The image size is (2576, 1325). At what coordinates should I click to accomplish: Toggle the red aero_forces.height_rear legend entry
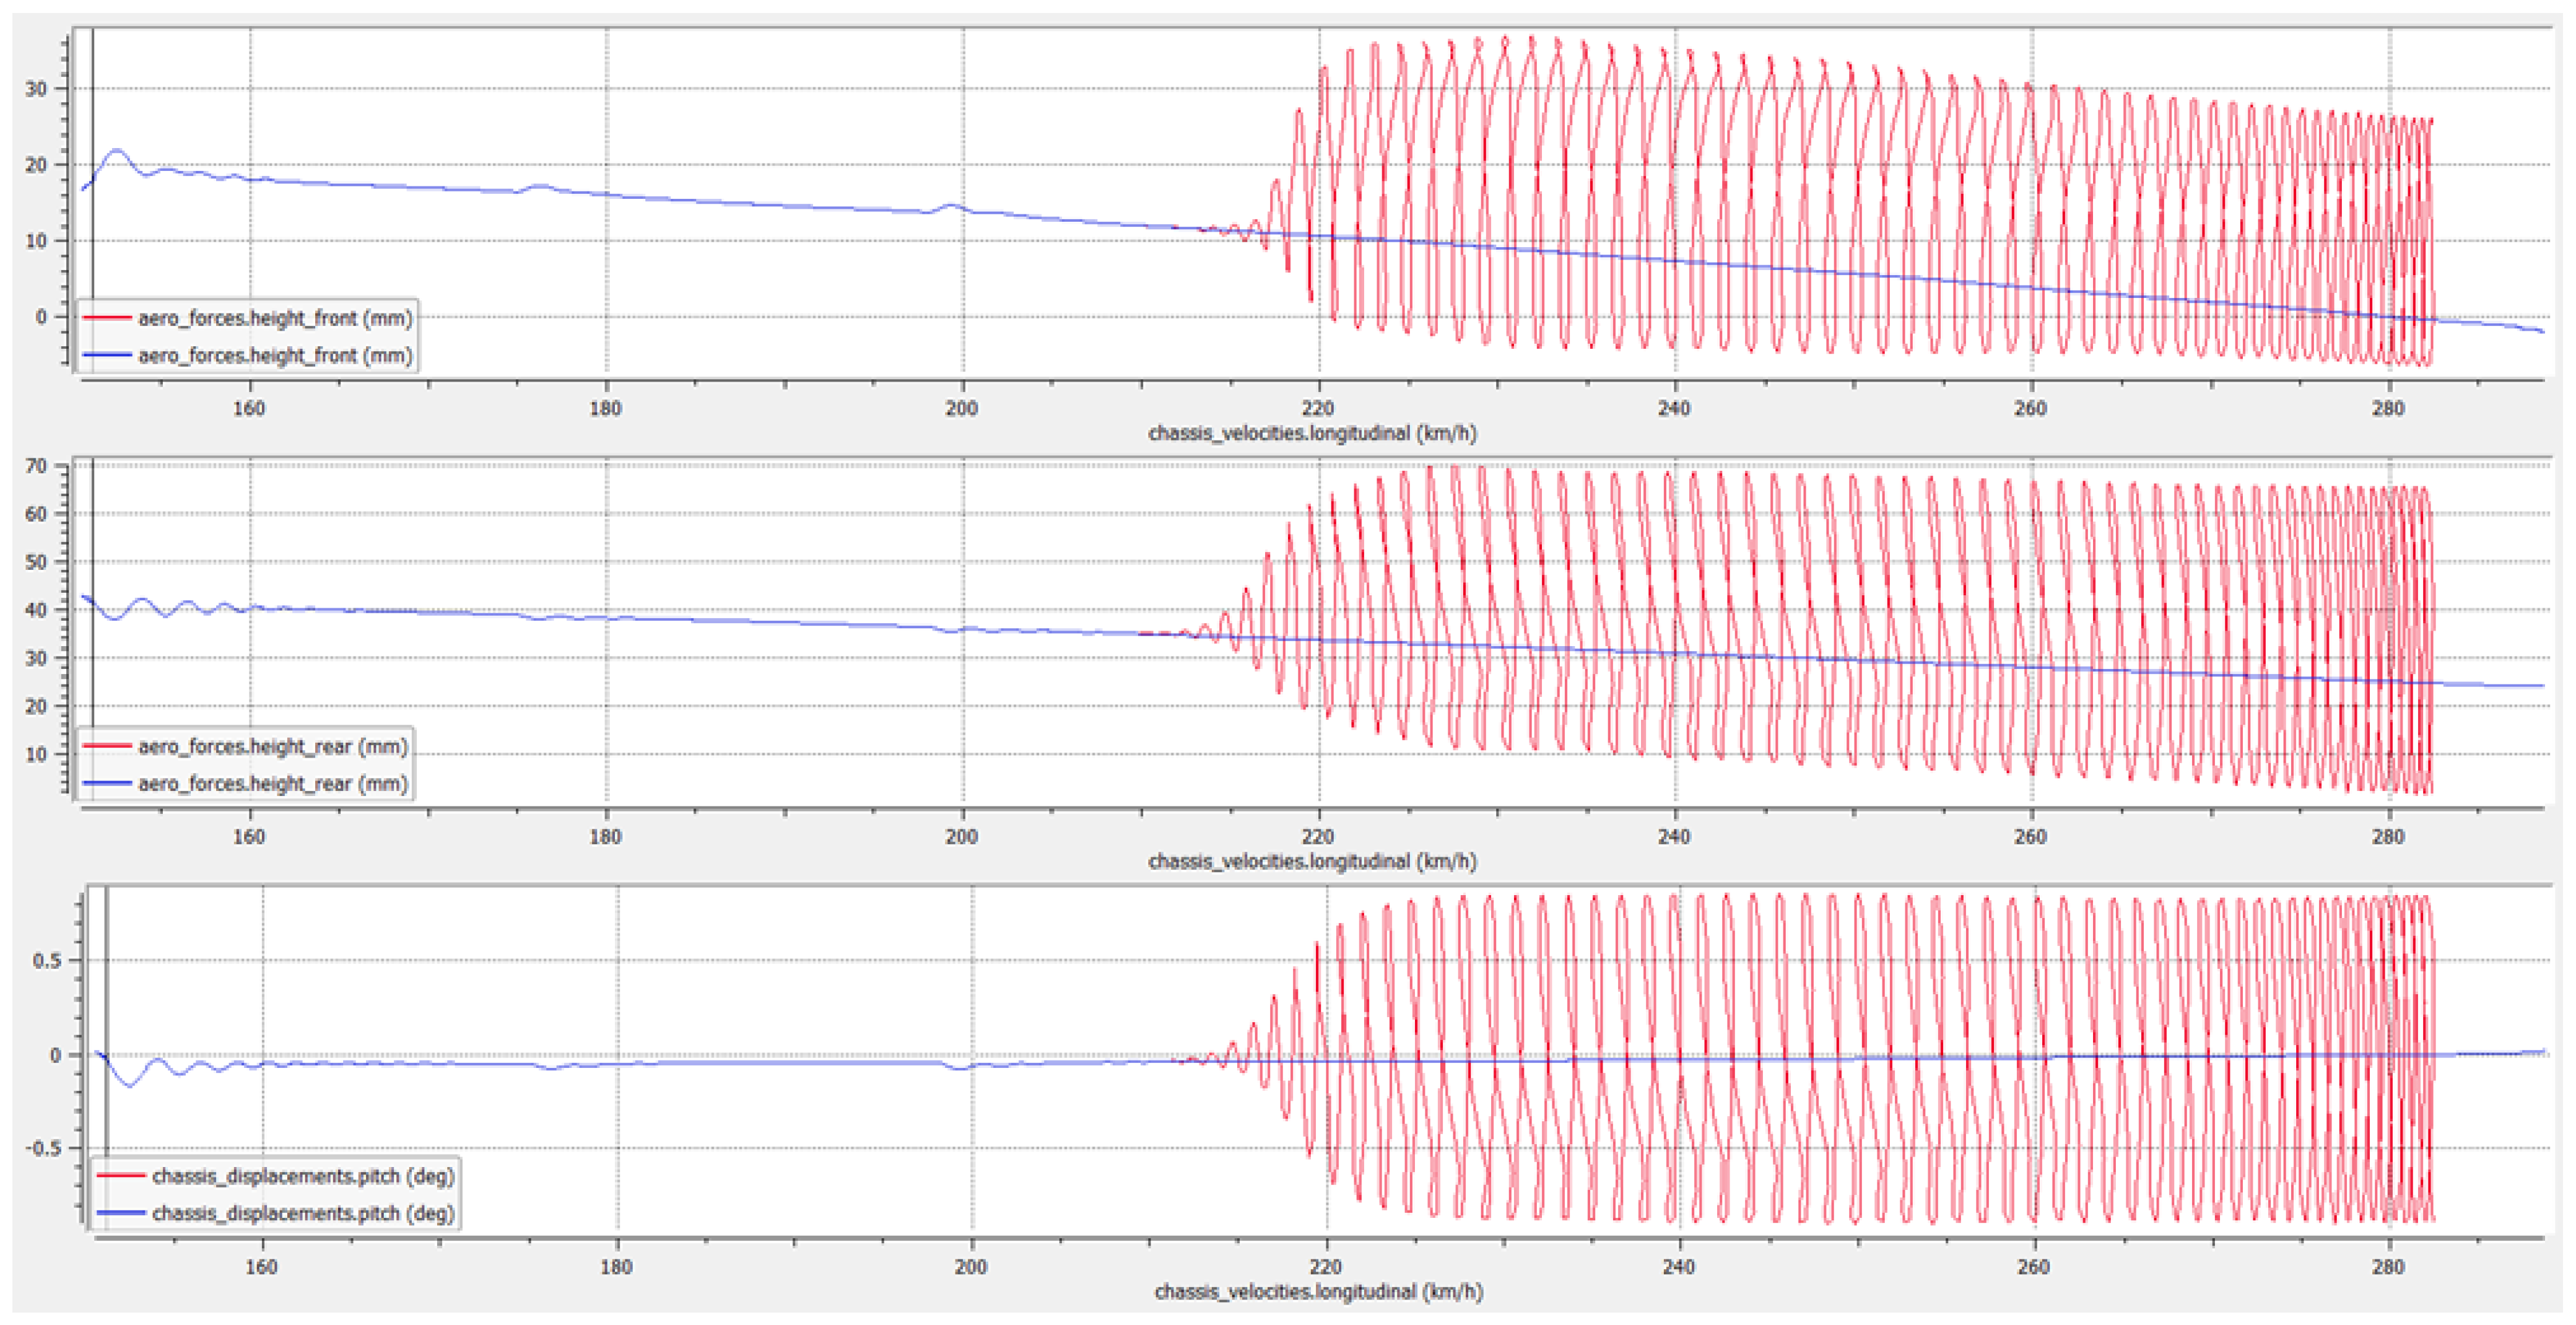pos(272,746)
